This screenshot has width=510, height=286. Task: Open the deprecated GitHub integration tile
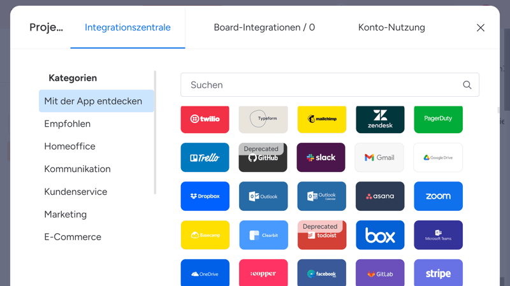click(x=263, y=157)
